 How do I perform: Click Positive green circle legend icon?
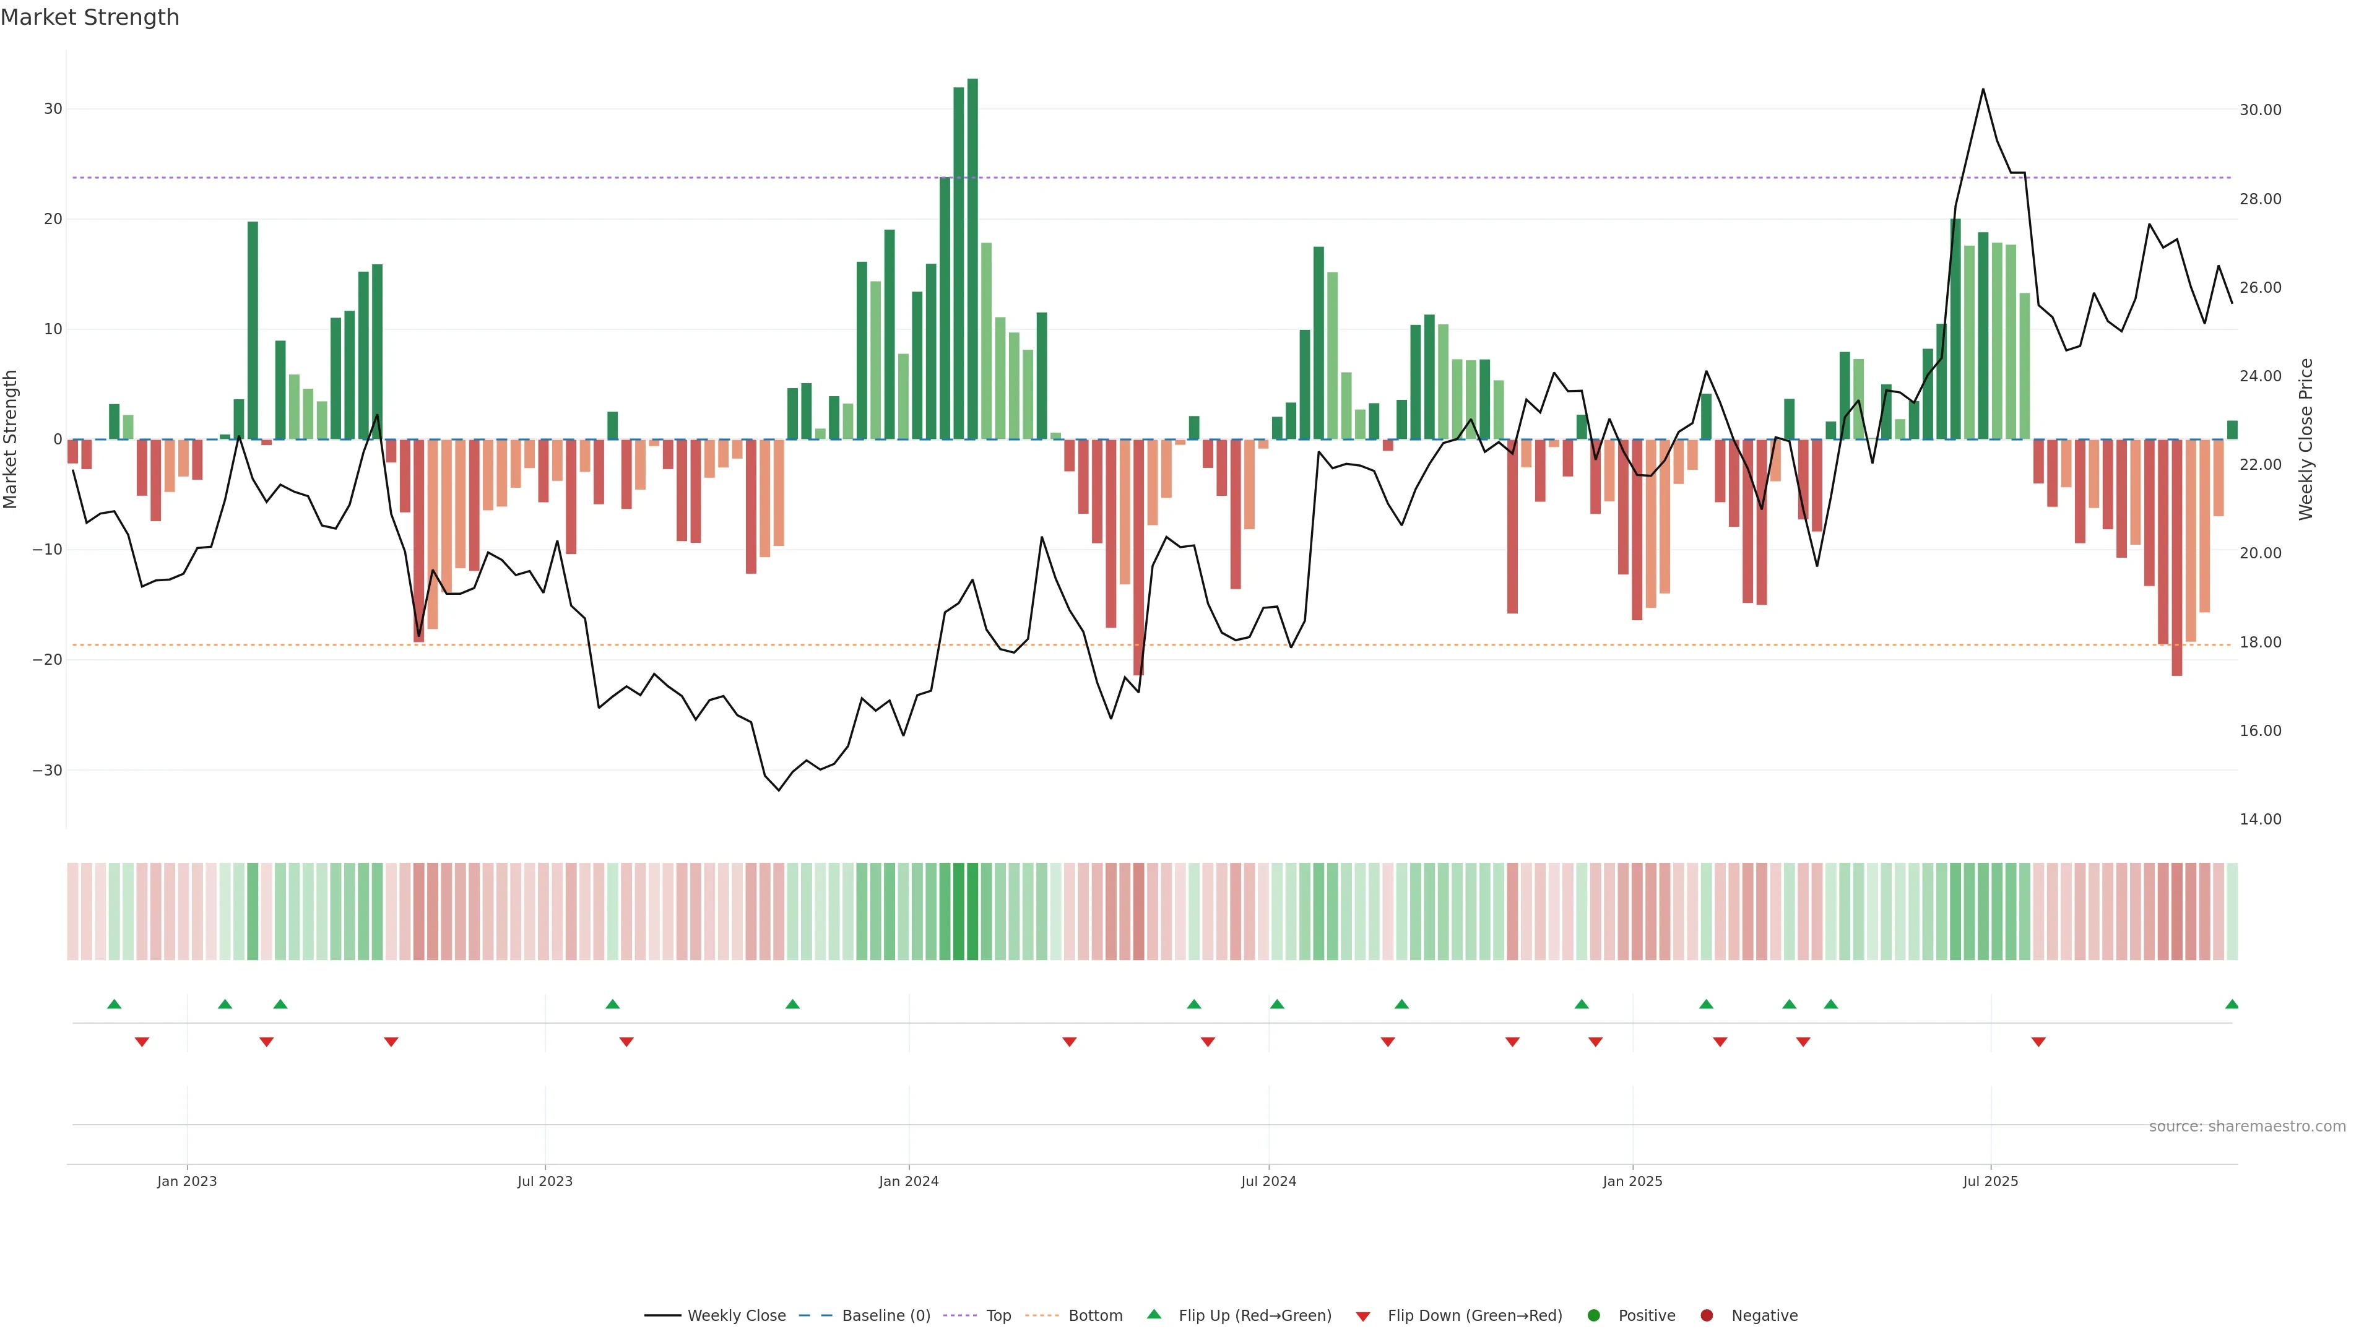click(1593, 1316)
